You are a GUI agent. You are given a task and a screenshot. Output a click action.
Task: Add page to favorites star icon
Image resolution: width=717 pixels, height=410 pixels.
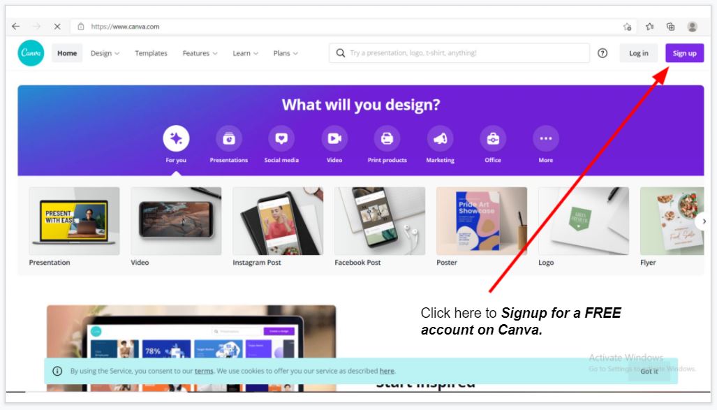point(628,27)
